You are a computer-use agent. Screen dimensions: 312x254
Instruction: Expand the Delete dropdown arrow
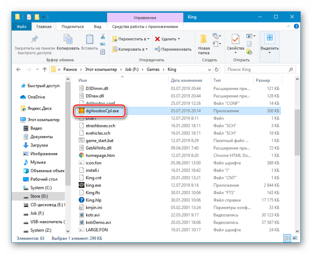[x=179, y=39]
